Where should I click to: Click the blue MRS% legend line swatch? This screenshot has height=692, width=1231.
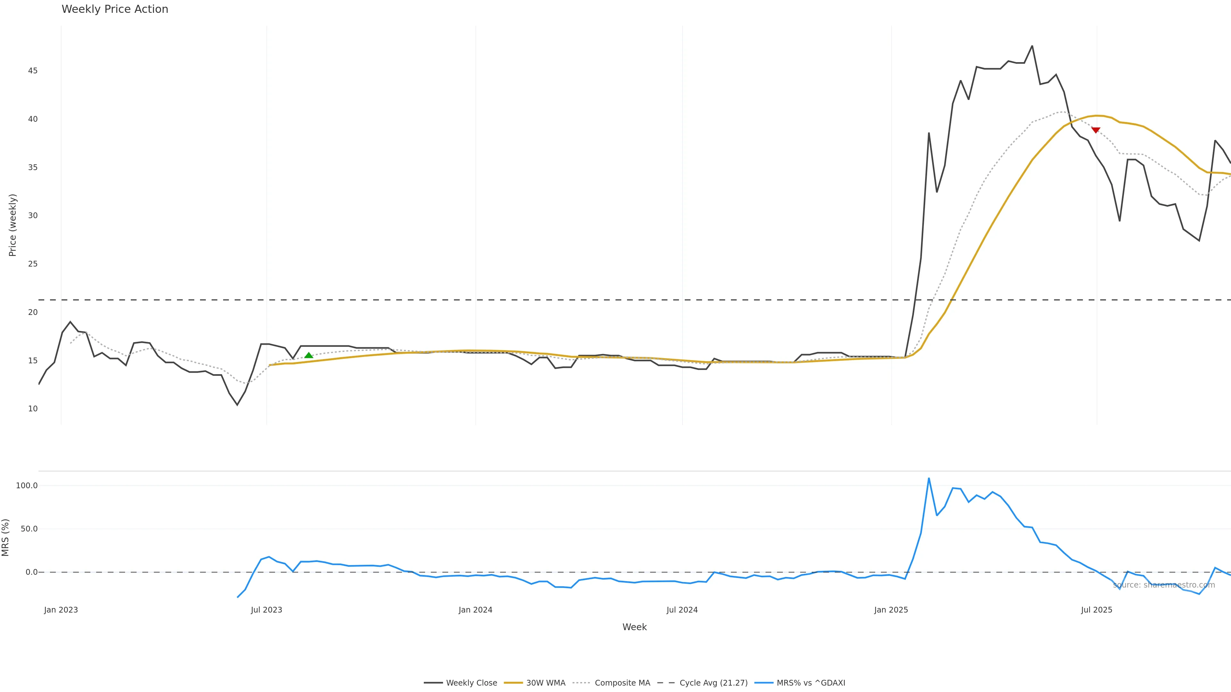pos(764,683)
